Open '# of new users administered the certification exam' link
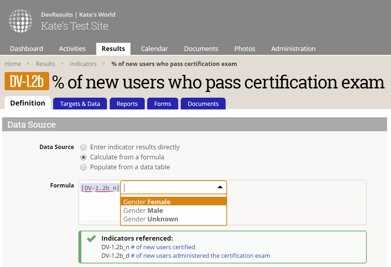Screen dimensions: 391x267 click(200, 256)
